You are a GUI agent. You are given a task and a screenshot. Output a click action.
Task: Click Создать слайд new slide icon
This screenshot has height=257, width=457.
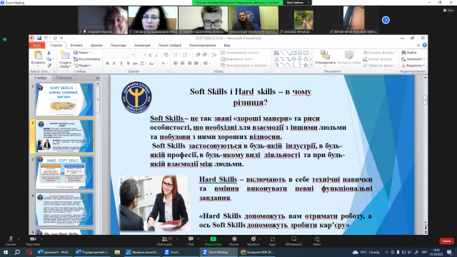65,55
